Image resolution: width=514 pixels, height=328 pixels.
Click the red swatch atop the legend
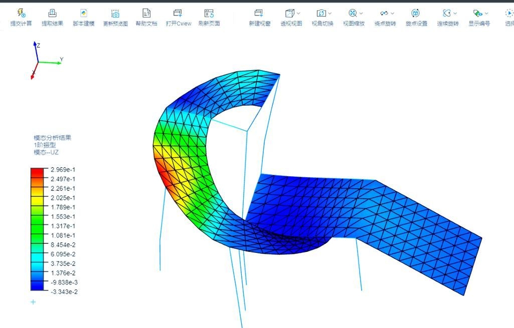point(37,172)
